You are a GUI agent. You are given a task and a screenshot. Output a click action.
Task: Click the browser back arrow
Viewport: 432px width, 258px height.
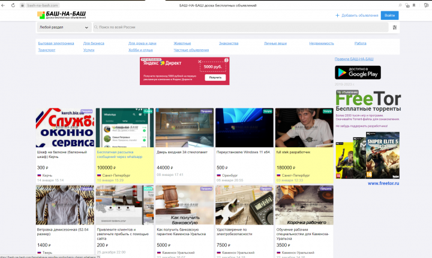pos(3,5)
